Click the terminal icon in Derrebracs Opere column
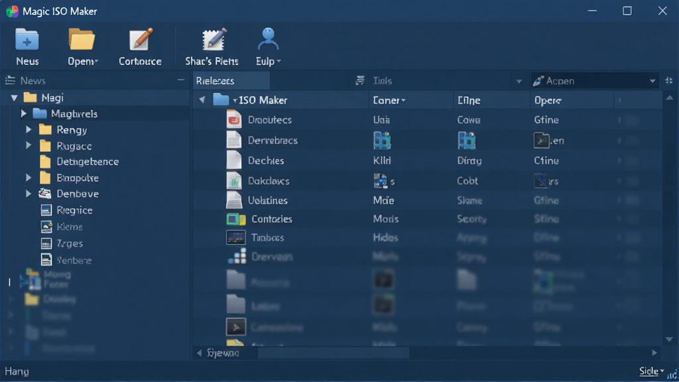The width and height of the screenshot is (679, 382). (541, 141)
